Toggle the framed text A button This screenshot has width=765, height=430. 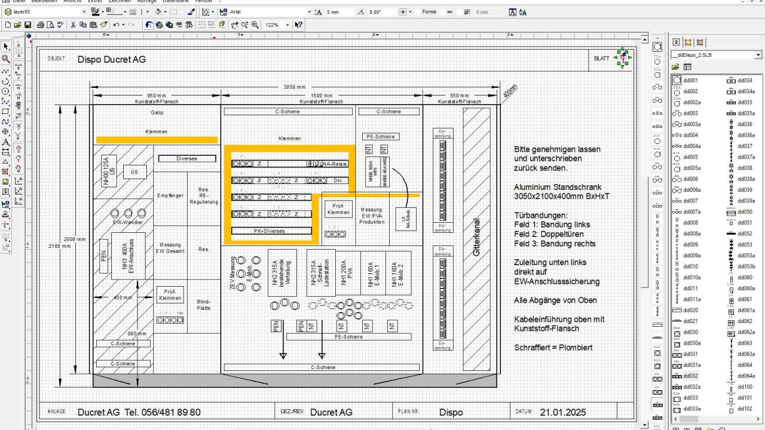point(513,12)
